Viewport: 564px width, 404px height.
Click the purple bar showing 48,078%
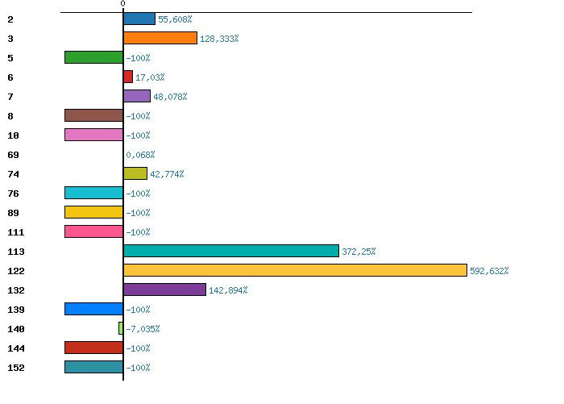click(x=136, y=96)
